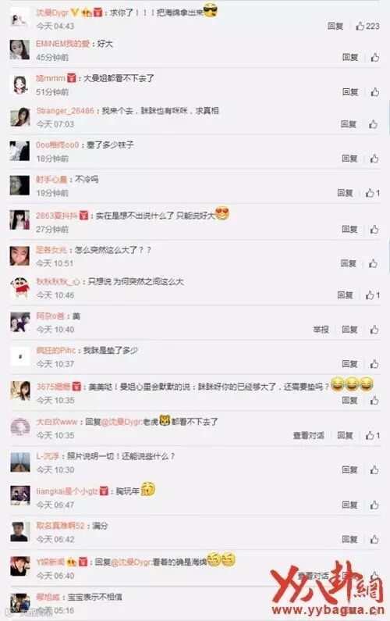The height and width of the screenshot is (621, 390).
Task: Open 查看对话 on 大白欢www comment
Action: [x=309, y=435]
